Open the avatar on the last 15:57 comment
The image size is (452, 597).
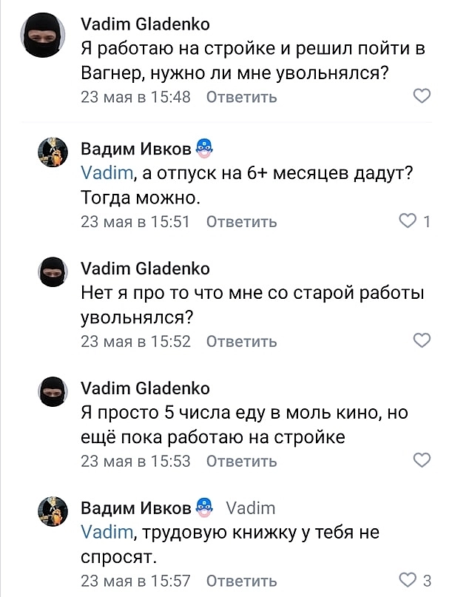coord(53,512)
